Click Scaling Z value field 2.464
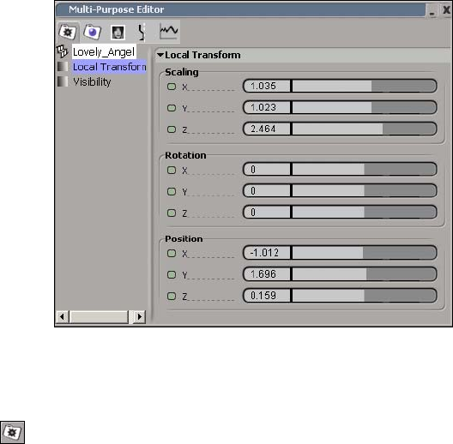The image size is (453, 444). (267, 129)
